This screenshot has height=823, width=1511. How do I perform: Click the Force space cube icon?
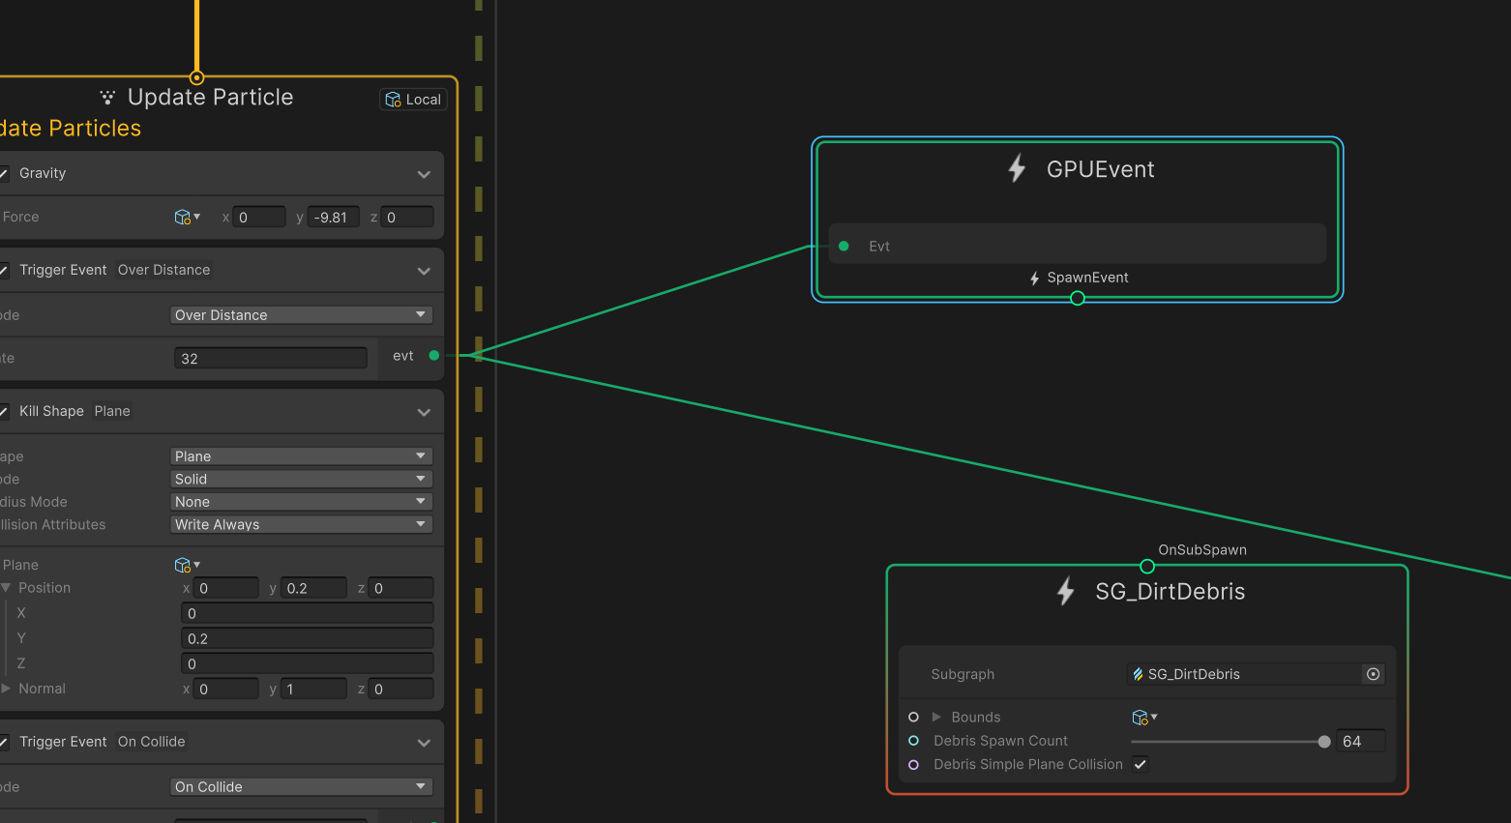181,217
